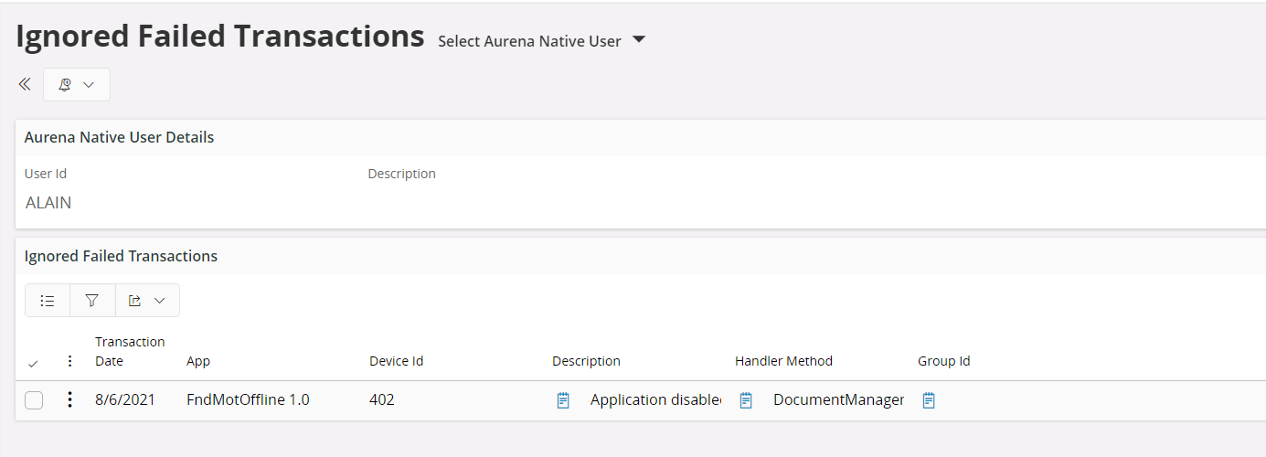Image resolution: width=1266 pixels, height=457 pixels.
Task: Open Group Id note icon in row
Action: [x=929, y=400]
